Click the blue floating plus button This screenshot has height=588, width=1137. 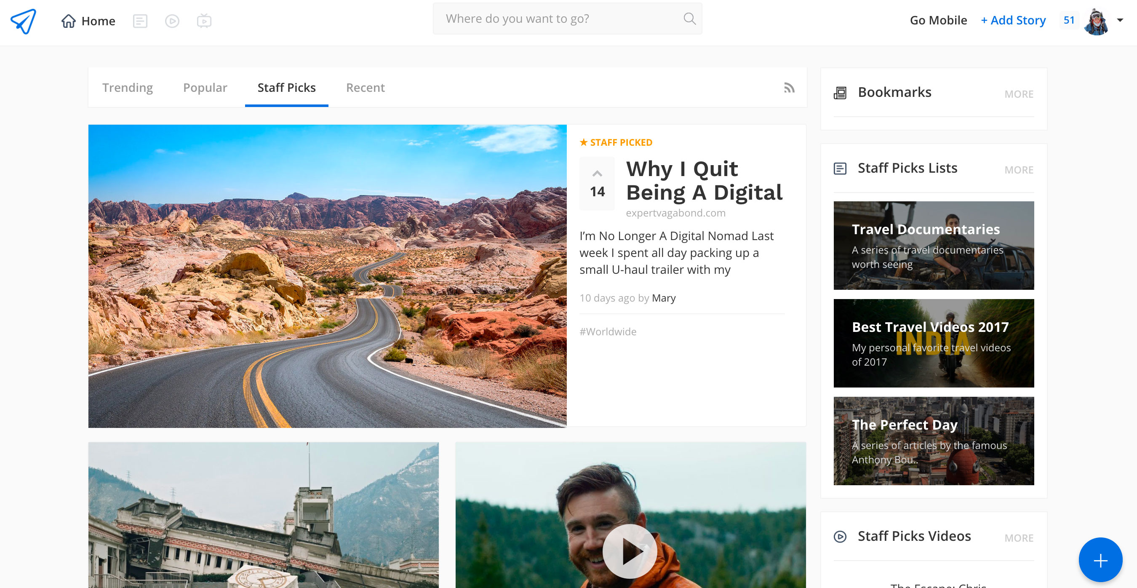1100,560
